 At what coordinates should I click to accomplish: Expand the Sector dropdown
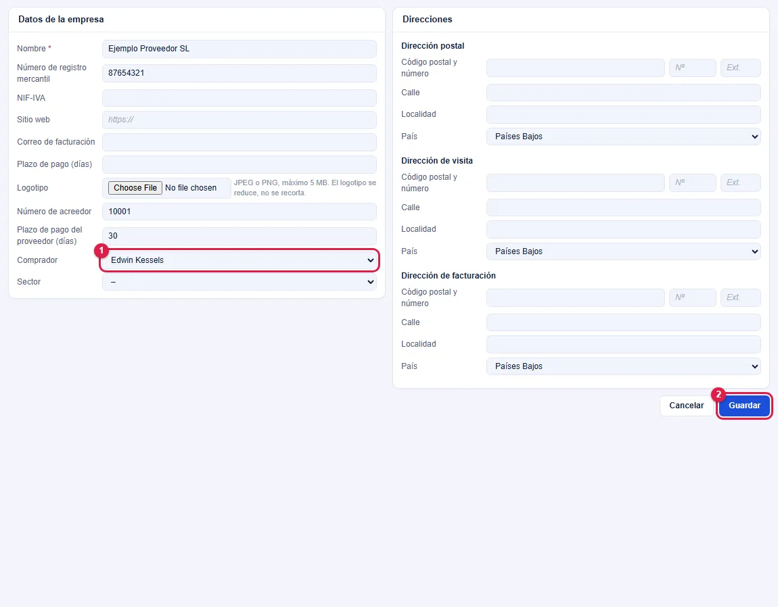pos(239,282)
